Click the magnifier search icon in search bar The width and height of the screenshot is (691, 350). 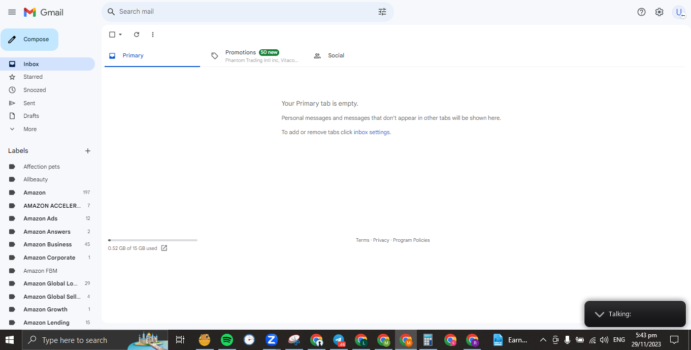pyautogui.click(x=111, y=12)
